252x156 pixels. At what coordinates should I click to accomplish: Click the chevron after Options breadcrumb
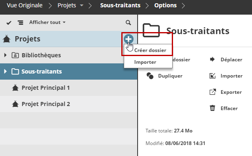(183, 6)
